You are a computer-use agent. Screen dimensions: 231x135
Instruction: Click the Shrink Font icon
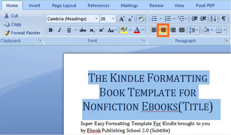[130, 19]
